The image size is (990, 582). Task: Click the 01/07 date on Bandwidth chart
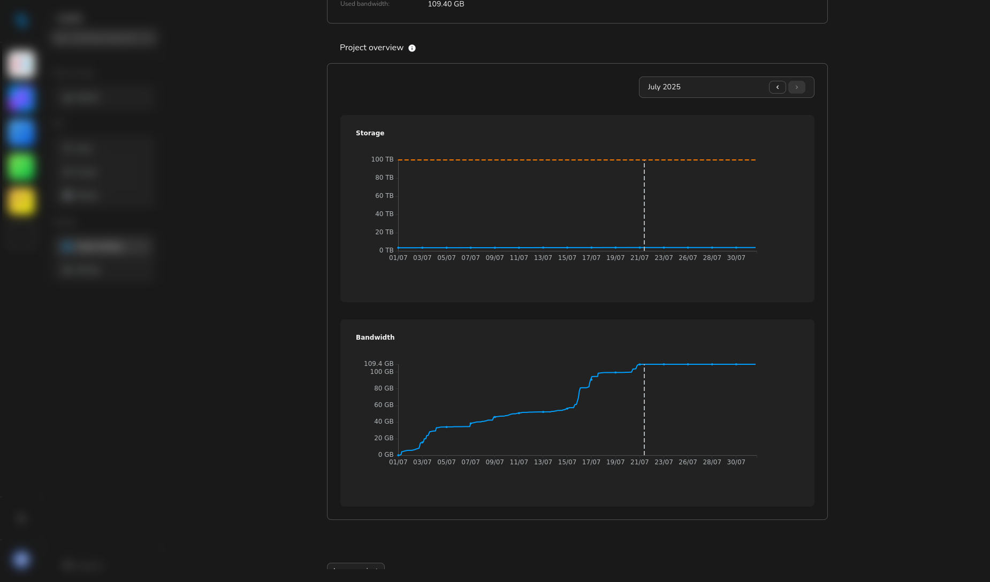pos(398,462)
